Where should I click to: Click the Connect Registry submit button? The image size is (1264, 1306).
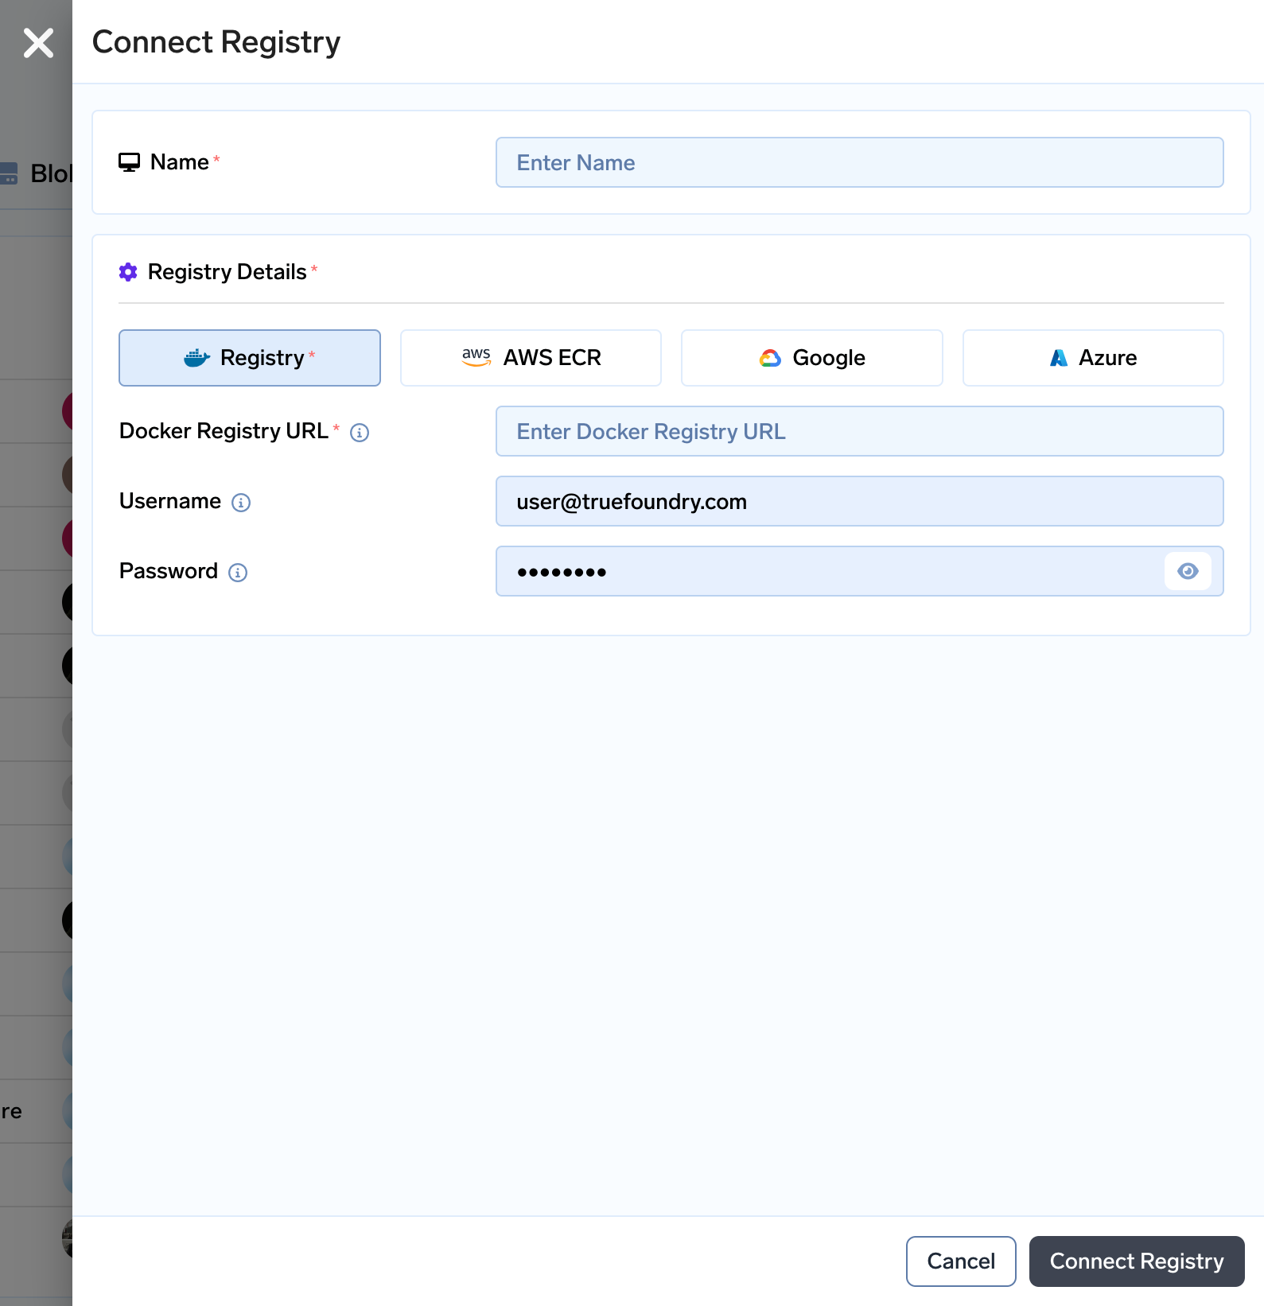1137,1261
